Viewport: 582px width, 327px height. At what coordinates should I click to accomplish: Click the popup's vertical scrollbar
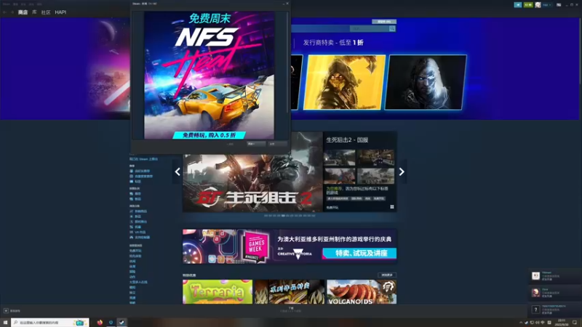point(287,63)
